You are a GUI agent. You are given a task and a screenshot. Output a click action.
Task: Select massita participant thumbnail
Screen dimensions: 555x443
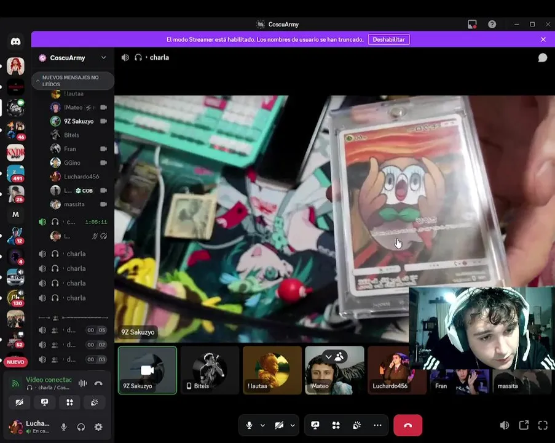pyautogui.click(x=522, y=382)
